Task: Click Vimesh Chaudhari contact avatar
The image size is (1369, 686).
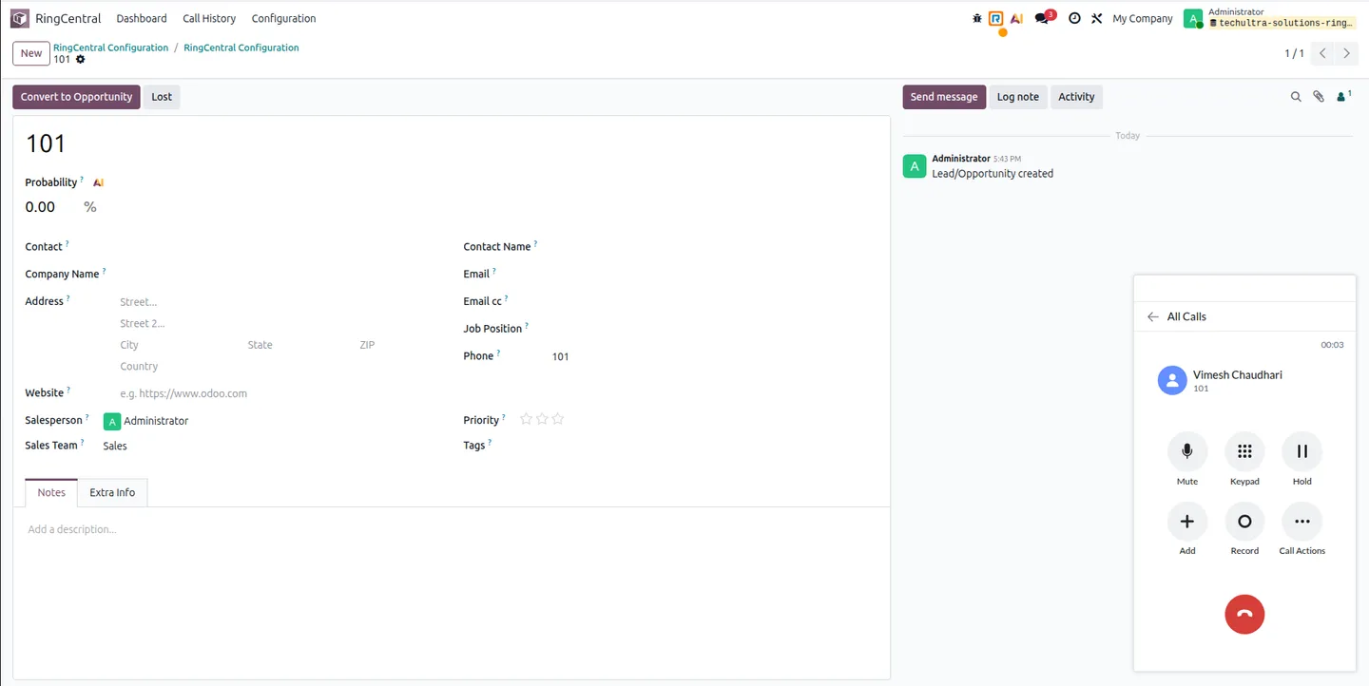Action: [1172, 381]
